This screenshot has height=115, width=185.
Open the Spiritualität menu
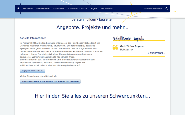[59, 9]
